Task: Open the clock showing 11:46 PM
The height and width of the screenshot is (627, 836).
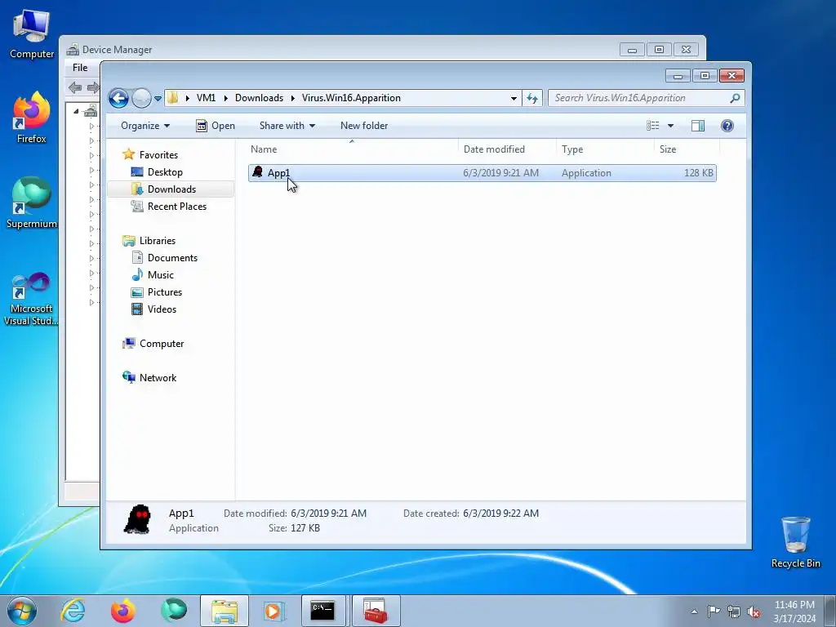Action: [x=794, y=611]
